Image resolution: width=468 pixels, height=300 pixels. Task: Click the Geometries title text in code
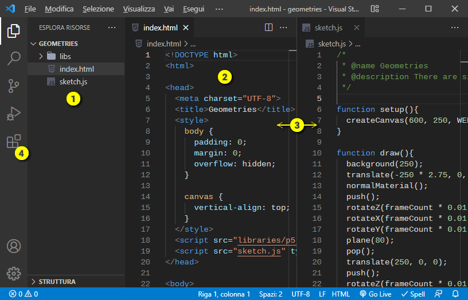(x=232, y=109)
